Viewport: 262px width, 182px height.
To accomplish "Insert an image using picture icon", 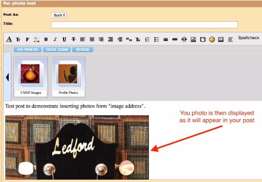I will pyautogui.click(x=193, y=39).
